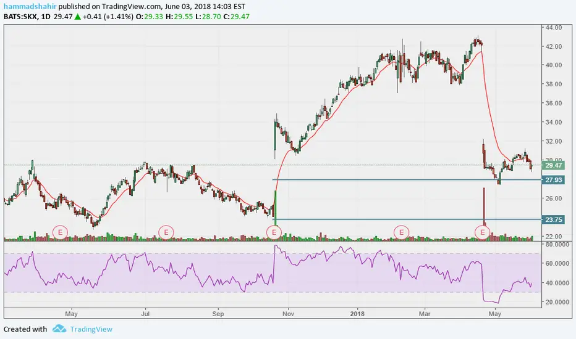Viewport: 576px width, 339px height.
Task: Click the earnings marker near May 2017
Action: (60, 232)
